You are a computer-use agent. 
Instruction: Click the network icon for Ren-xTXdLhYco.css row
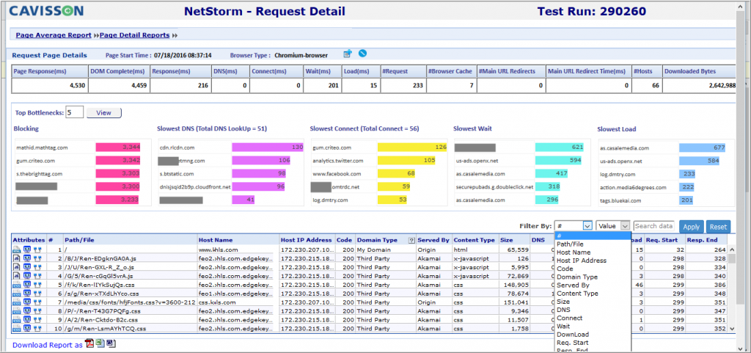[x=37, y=293]
